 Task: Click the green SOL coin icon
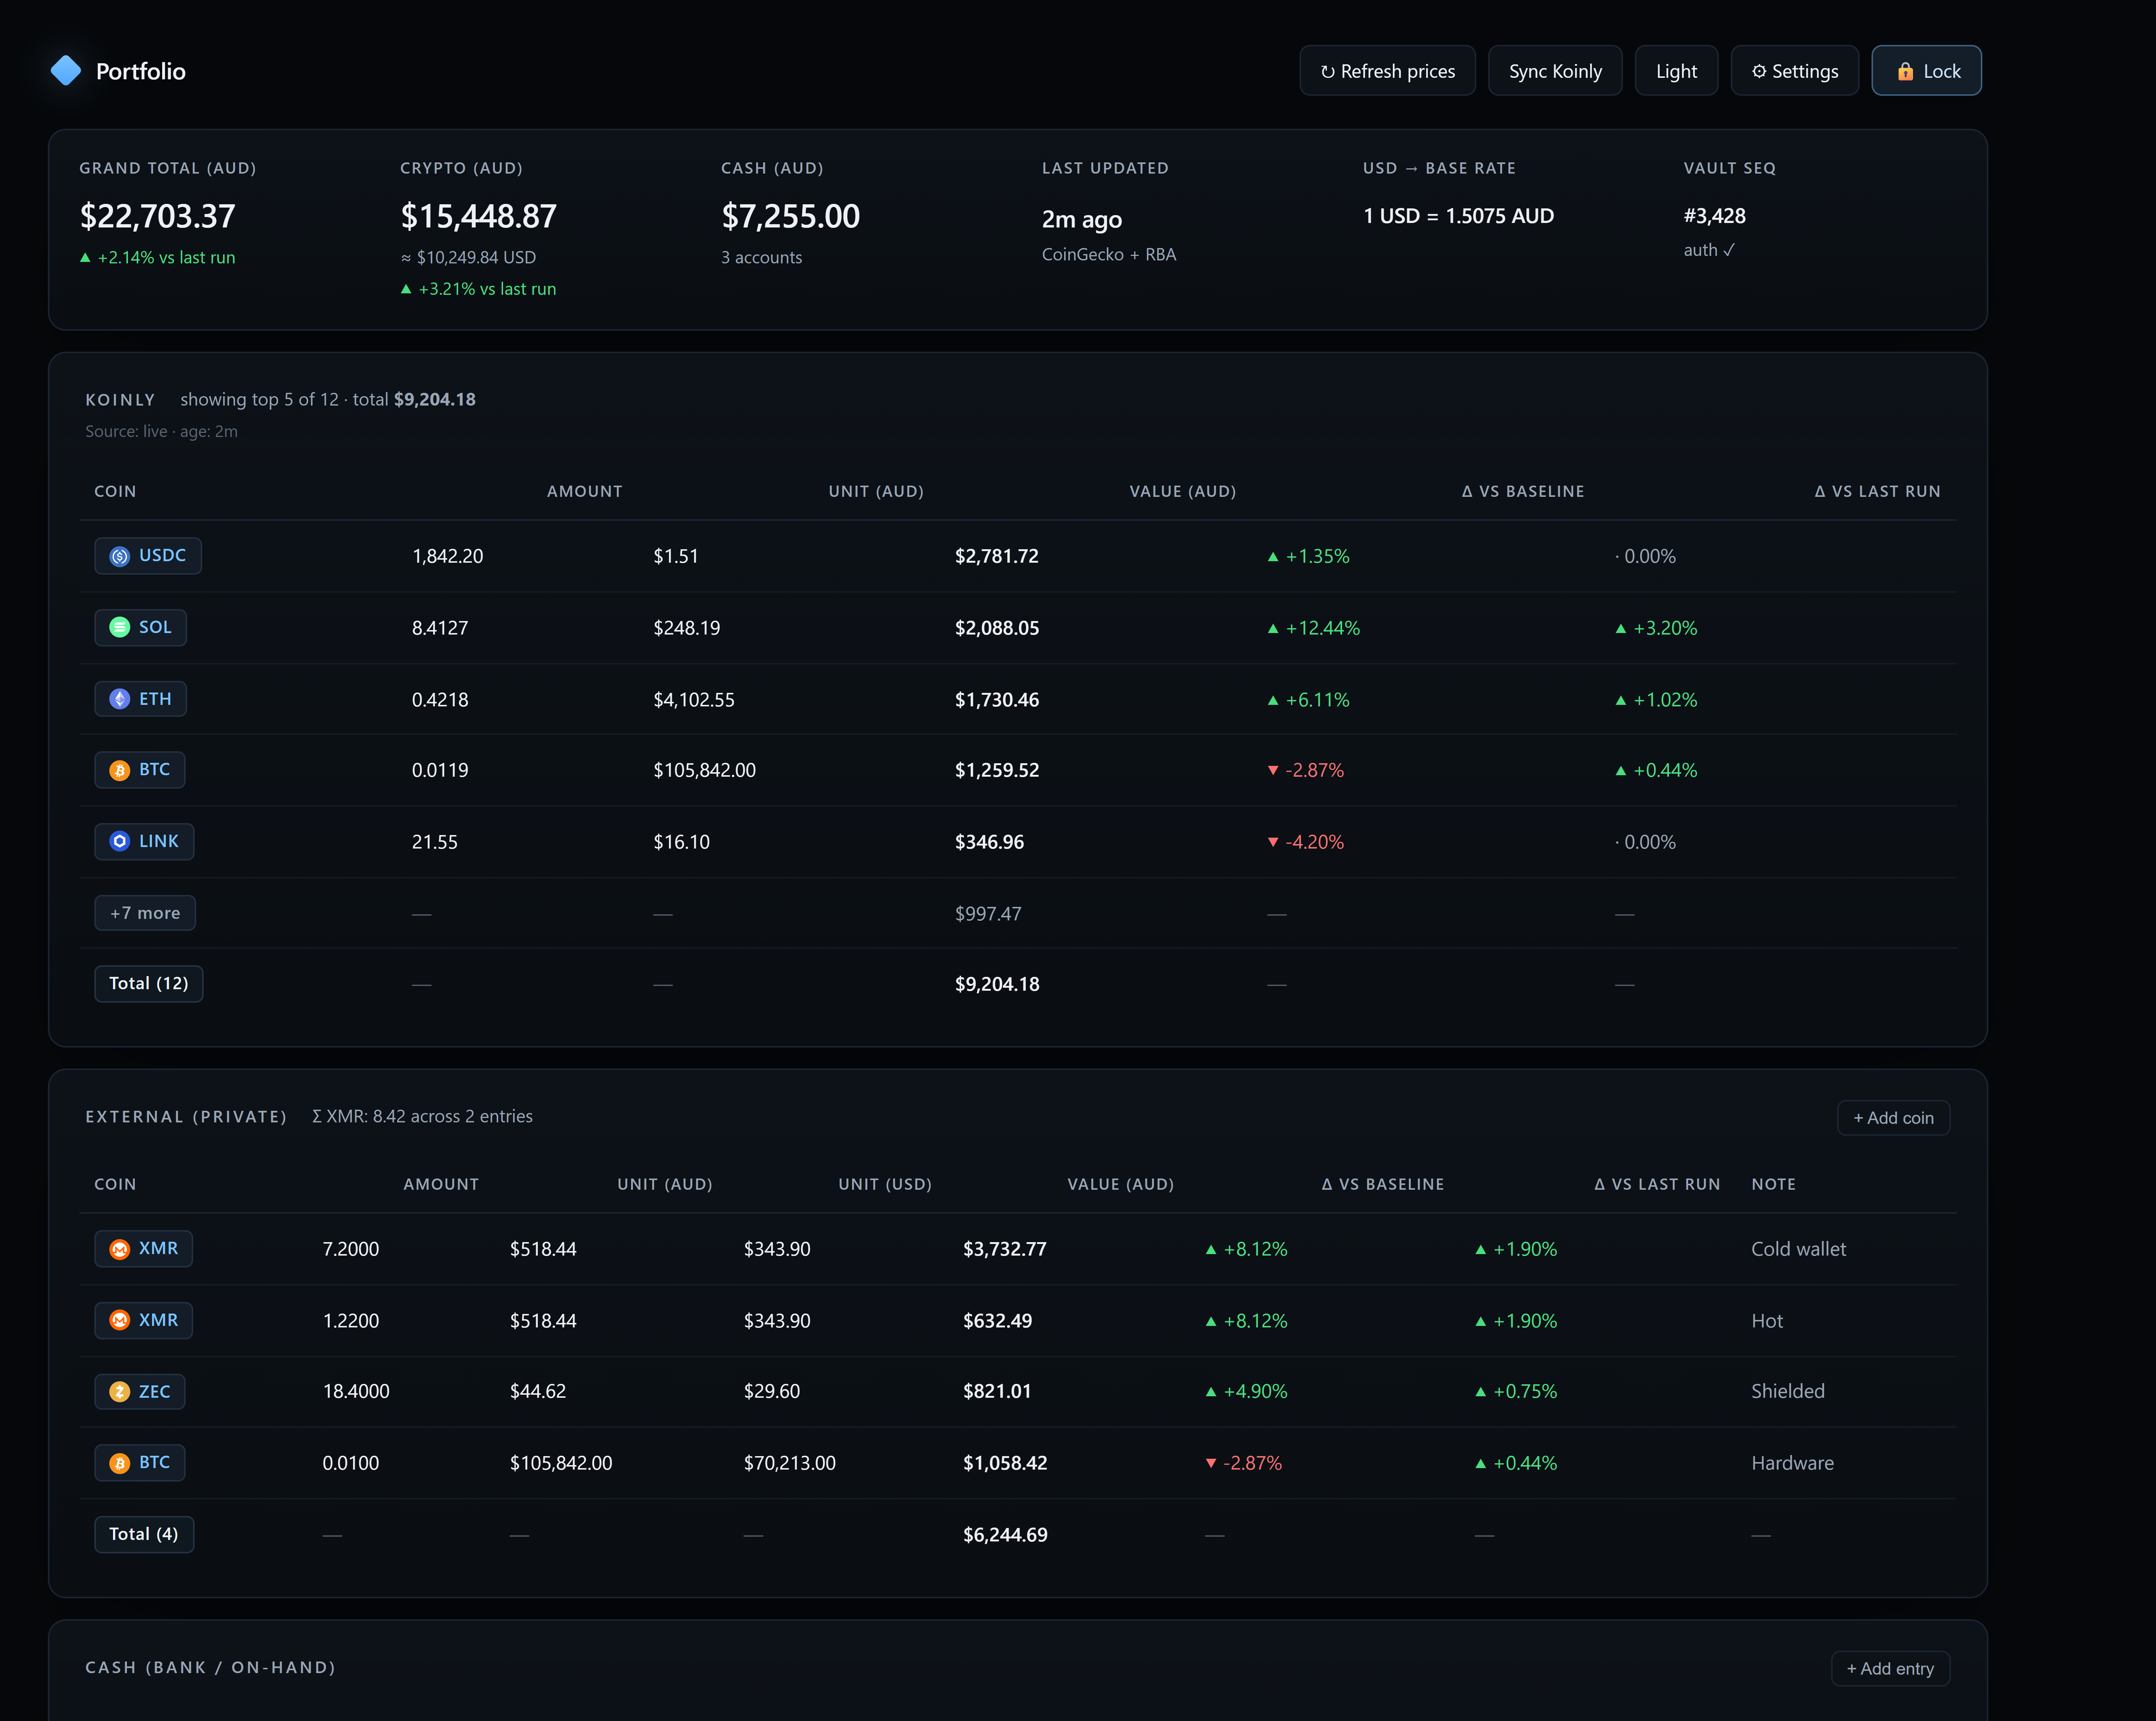120,628
